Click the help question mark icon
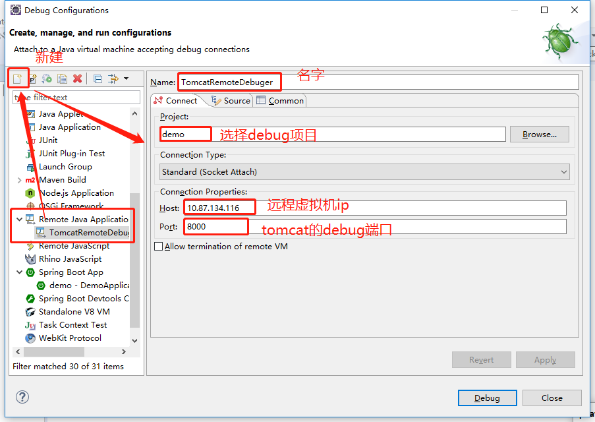Image resolution: width=595 pixels, height=422 pixels. pyautogui.click(x=22, y=398)
